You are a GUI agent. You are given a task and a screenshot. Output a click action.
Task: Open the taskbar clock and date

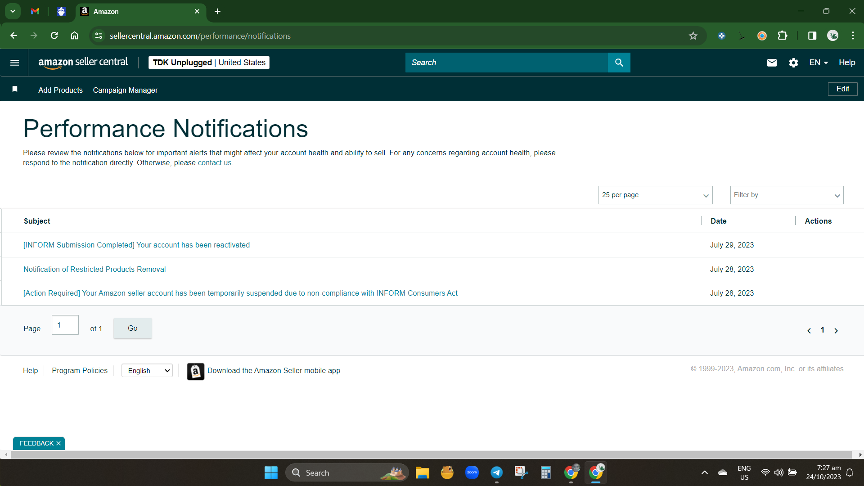coord(823,473)
